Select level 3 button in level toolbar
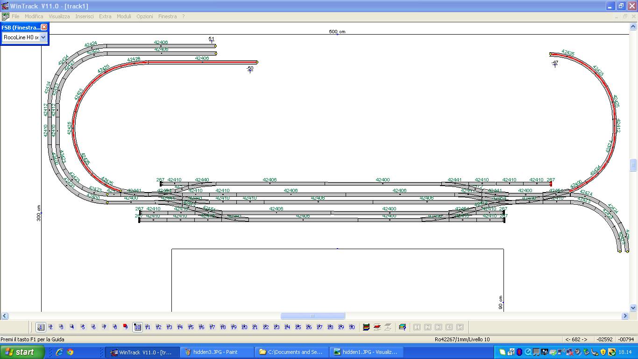This screenshot has height=359, width=638. pyautogui.click(x=61, y=327)
